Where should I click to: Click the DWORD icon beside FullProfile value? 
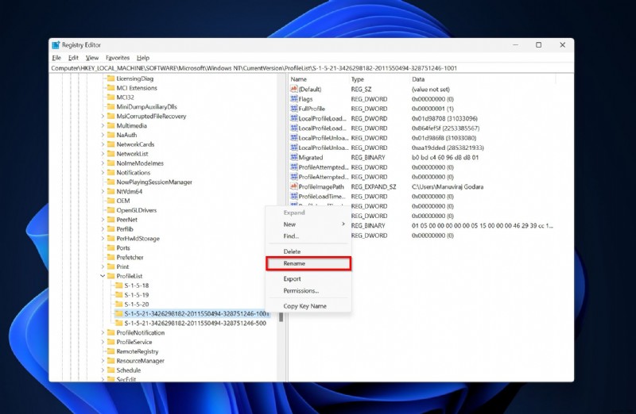294,109
